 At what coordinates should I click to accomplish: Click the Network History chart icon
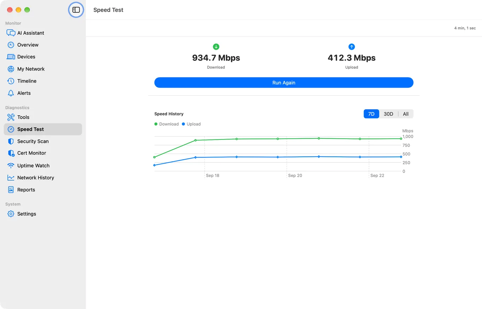point(11,177)
